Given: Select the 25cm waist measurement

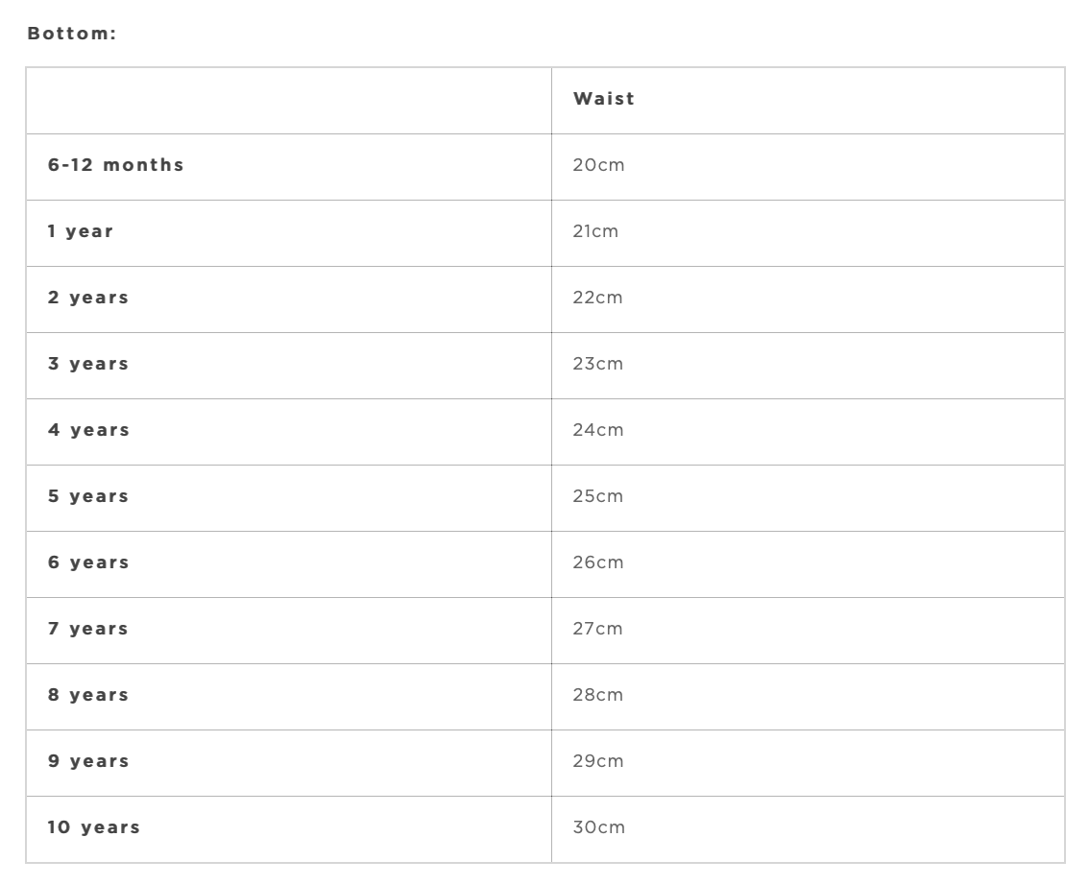Looking at the screenshot, I should point(598,496).
